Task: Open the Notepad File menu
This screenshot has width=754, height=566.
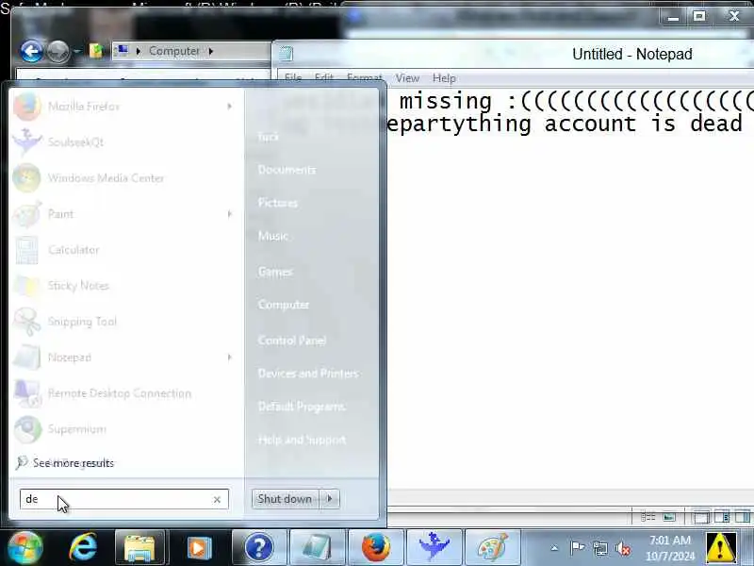Action: click(x=293, y=78)
